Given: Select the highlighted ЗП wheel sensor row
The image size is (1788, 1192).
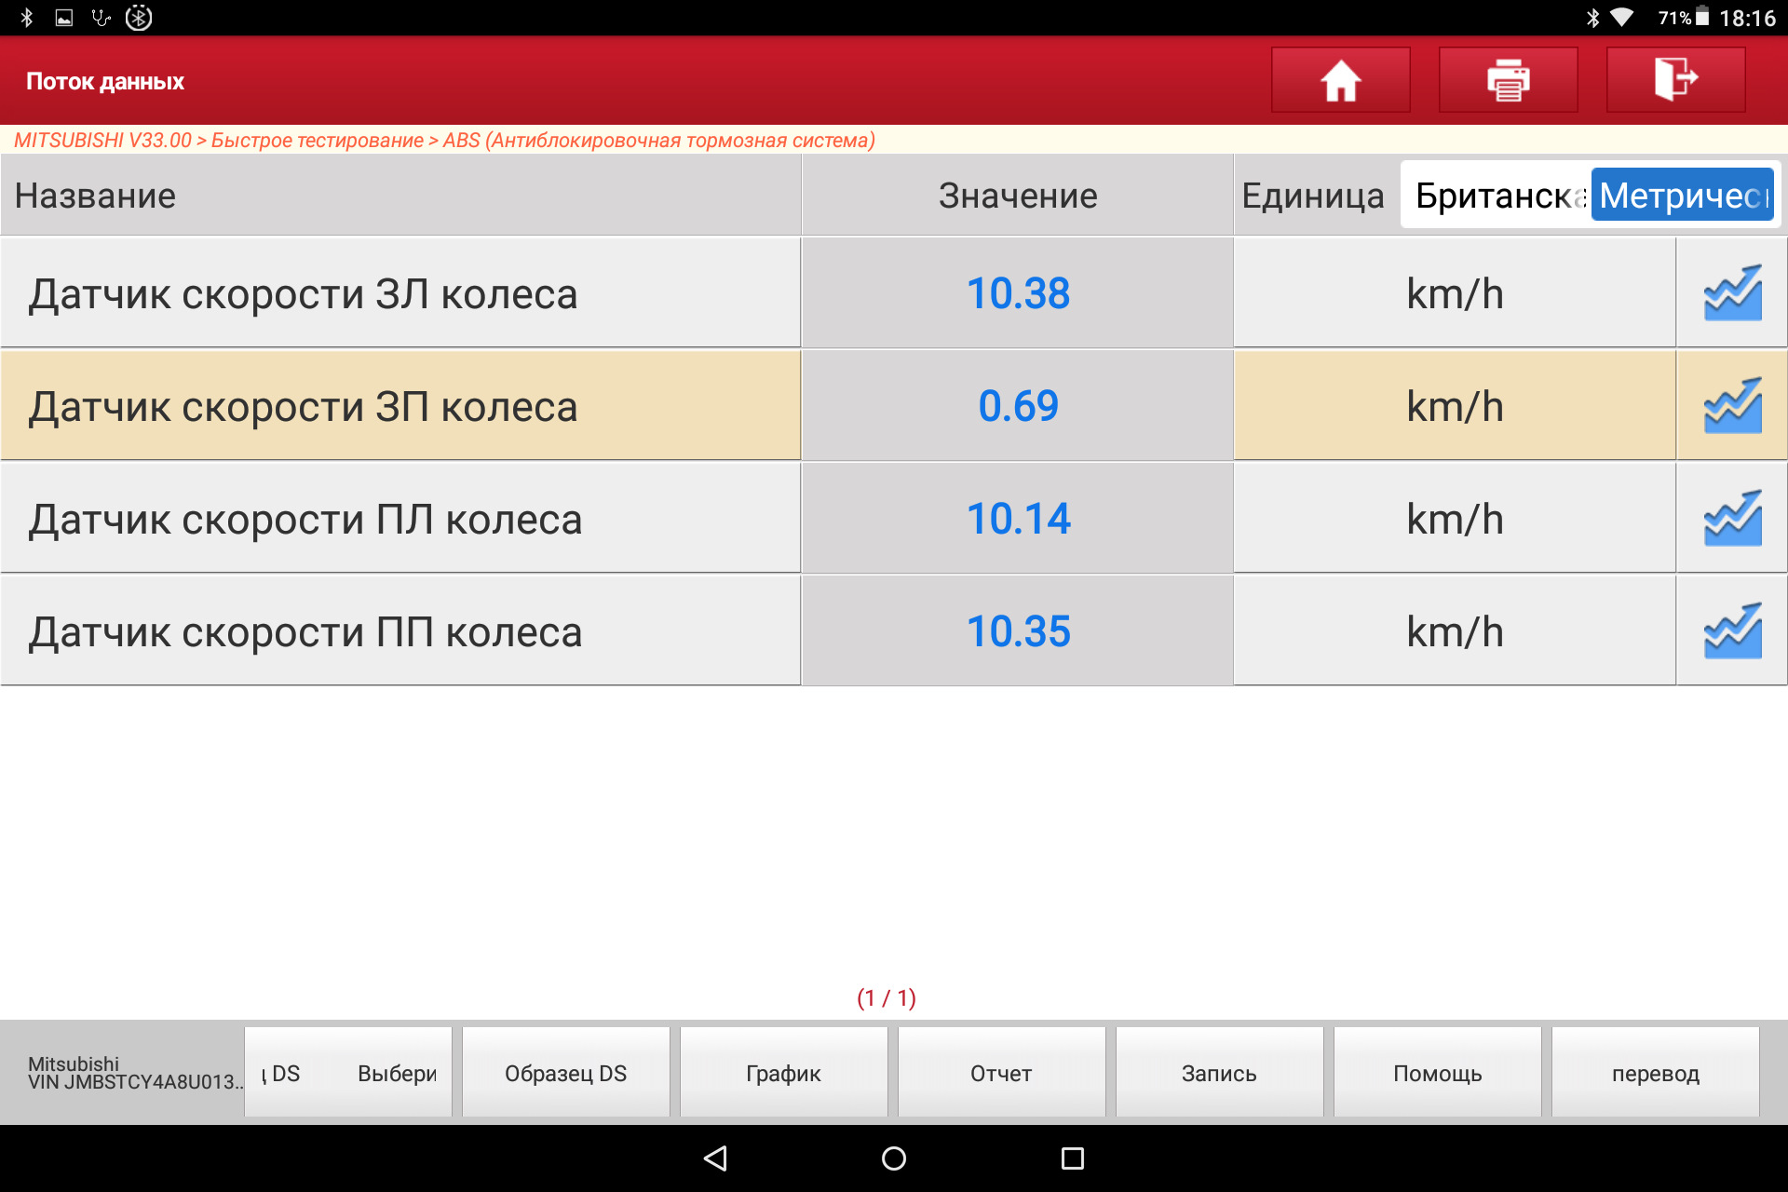Looking at the screenshot, I should click(400, 405).
